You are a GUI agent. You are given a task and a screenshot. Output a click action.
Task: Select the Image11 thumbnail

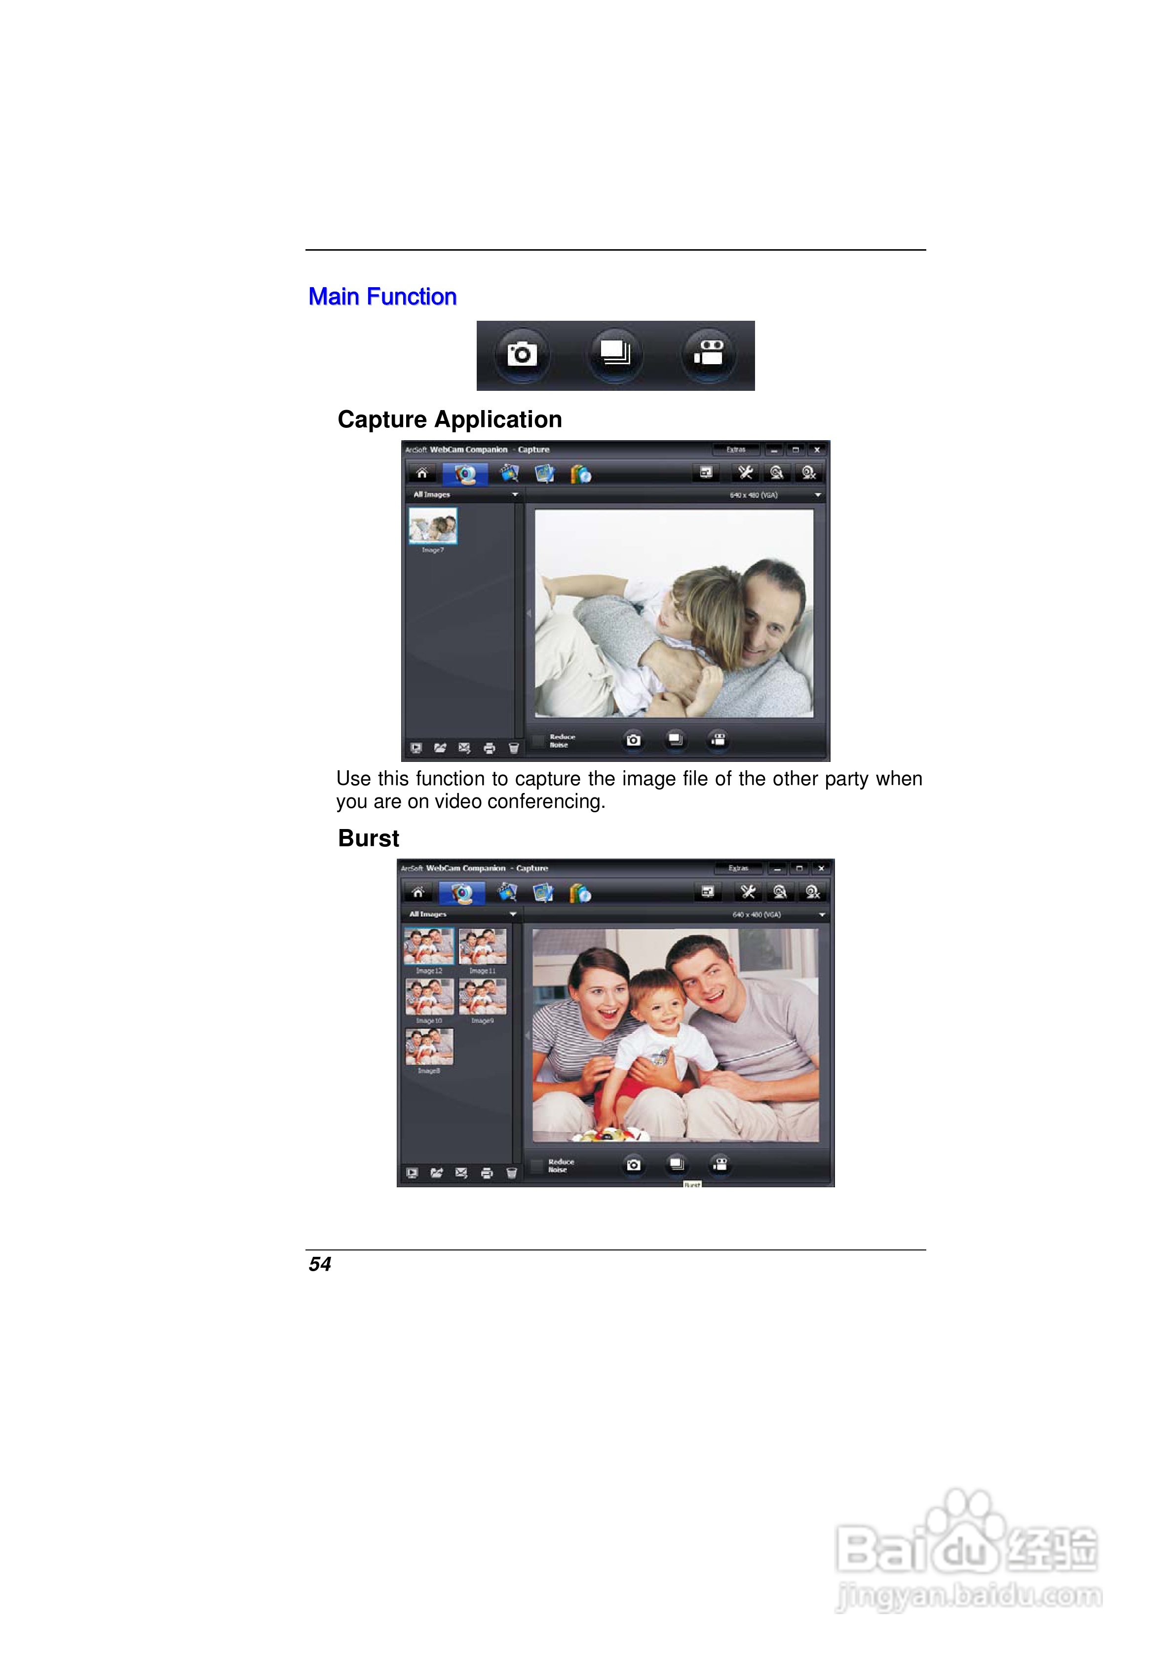[482, 947]
